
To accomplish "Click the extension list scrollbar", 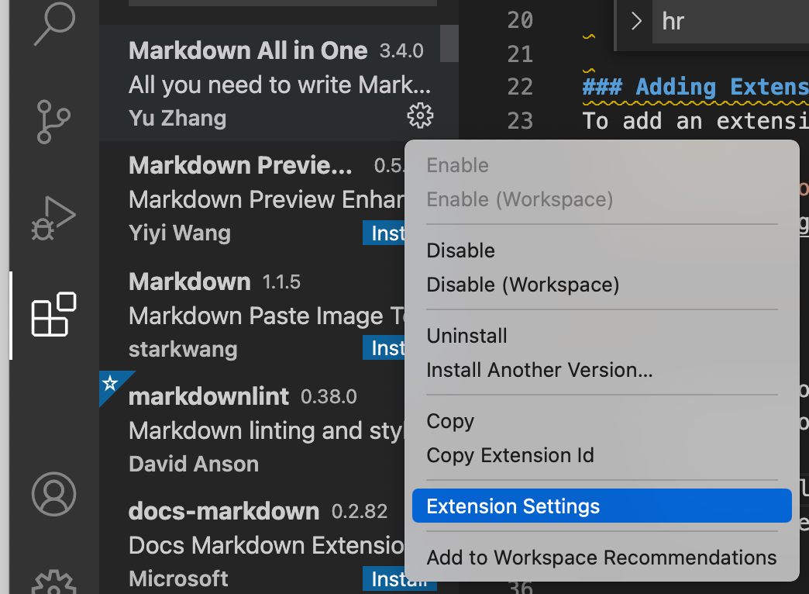I will (x=448, y=43).
